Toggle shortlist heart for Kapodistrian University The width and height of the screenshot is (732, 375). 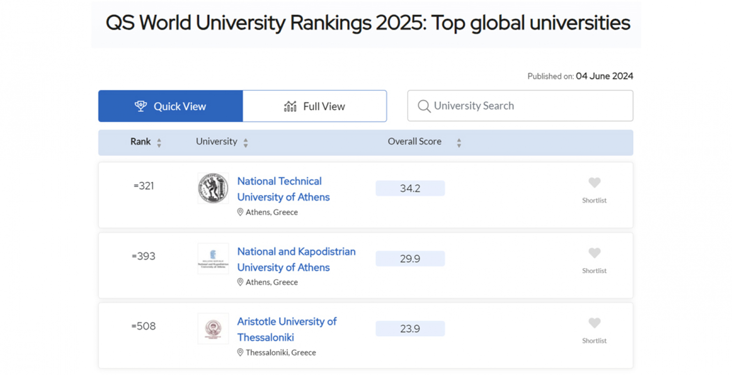tap(594, 253)
